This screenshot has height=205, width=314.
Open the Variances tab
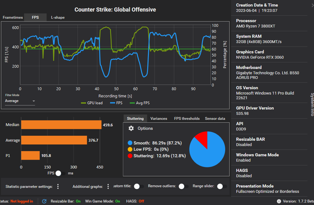pos(159,119)
